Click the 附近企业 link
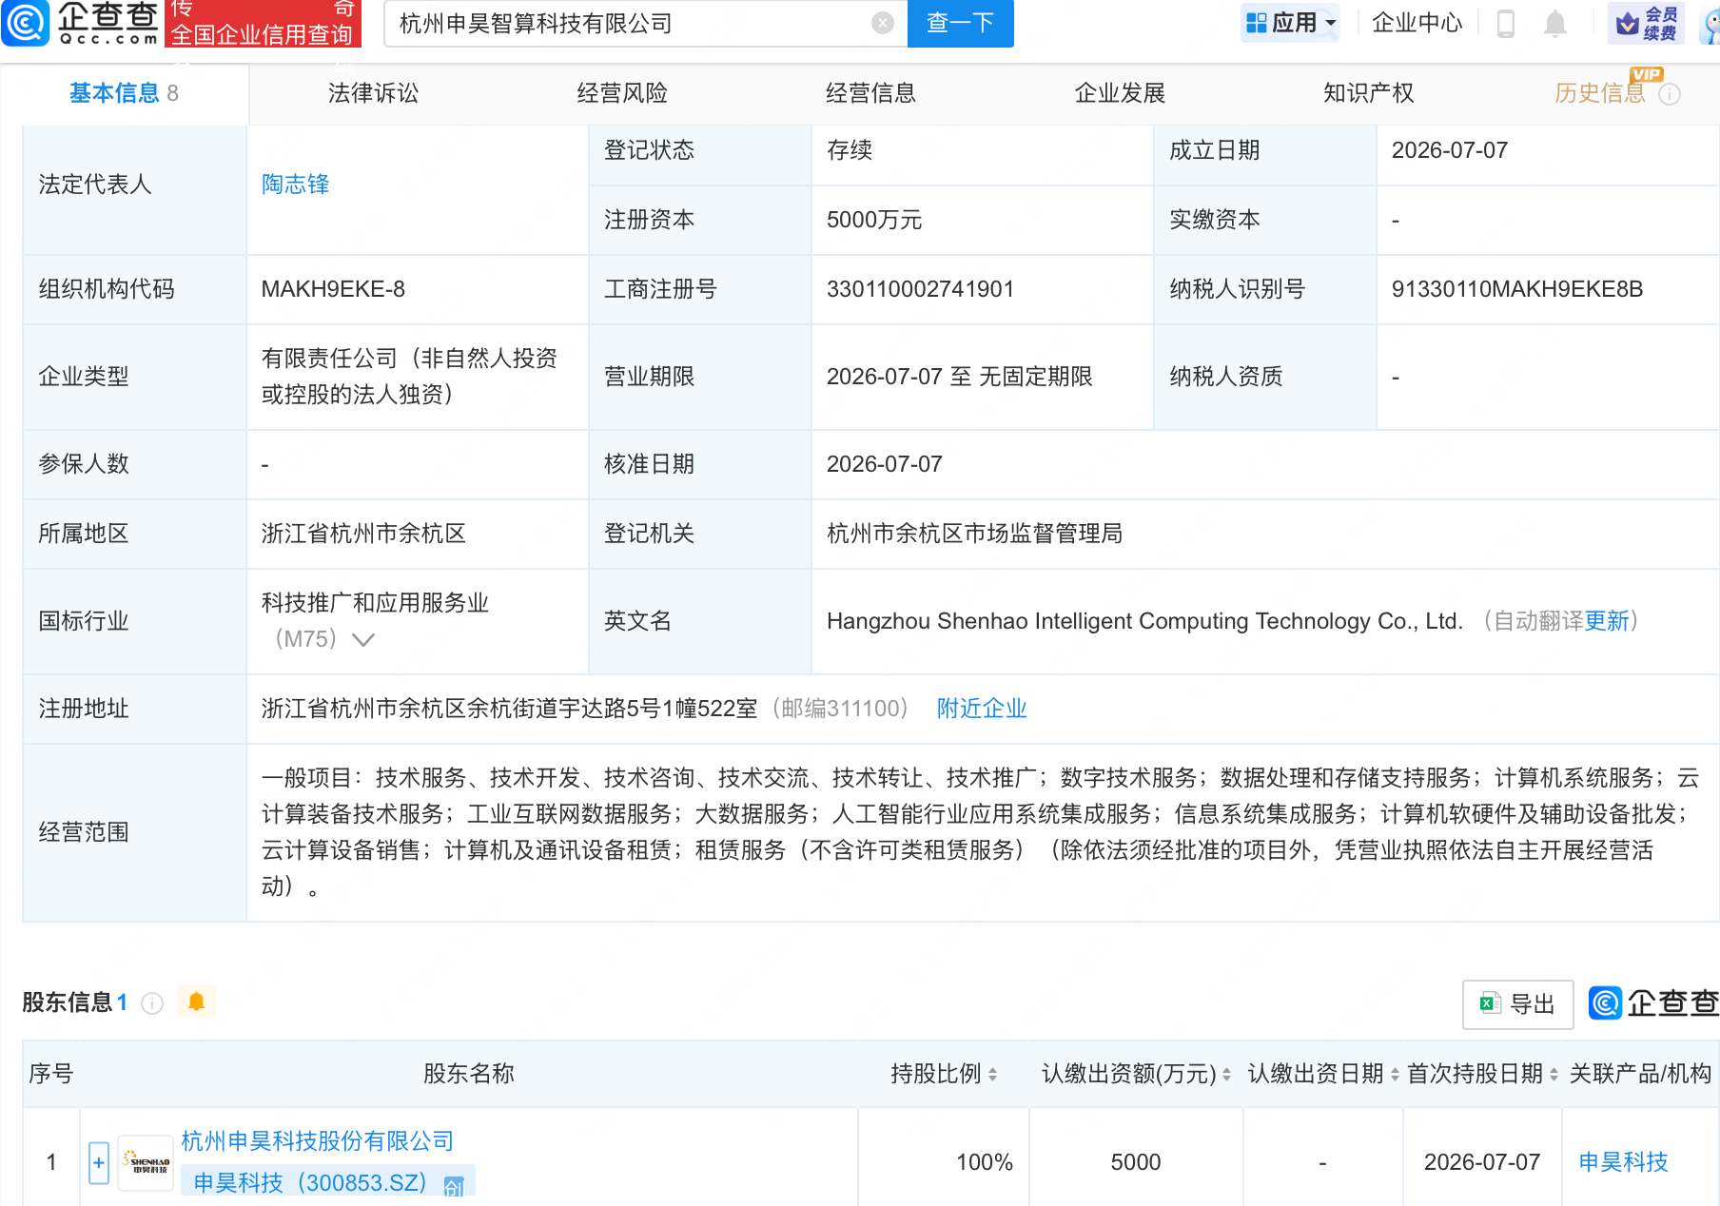 point(982,709)
